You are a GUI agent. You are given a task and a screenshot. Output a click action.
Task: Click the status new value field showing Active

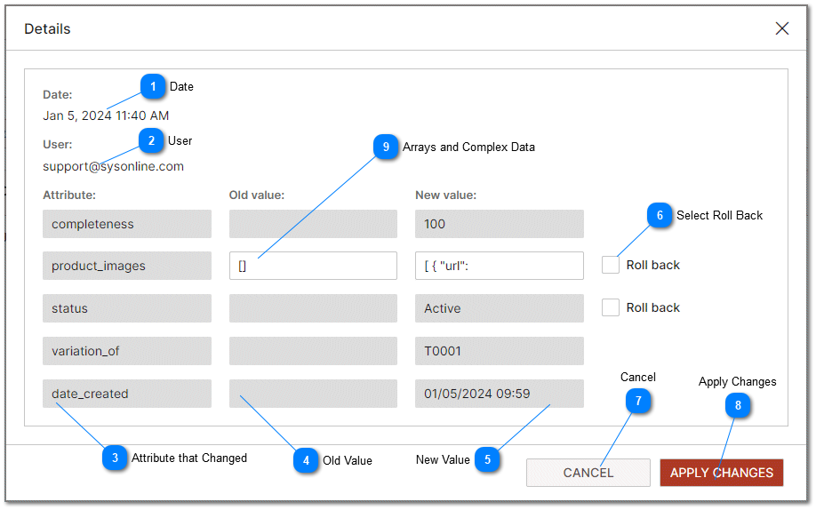click(x=499, y=308)
